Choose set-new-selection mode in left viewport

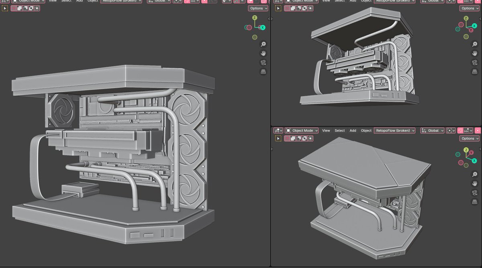[x=14, y=8]
